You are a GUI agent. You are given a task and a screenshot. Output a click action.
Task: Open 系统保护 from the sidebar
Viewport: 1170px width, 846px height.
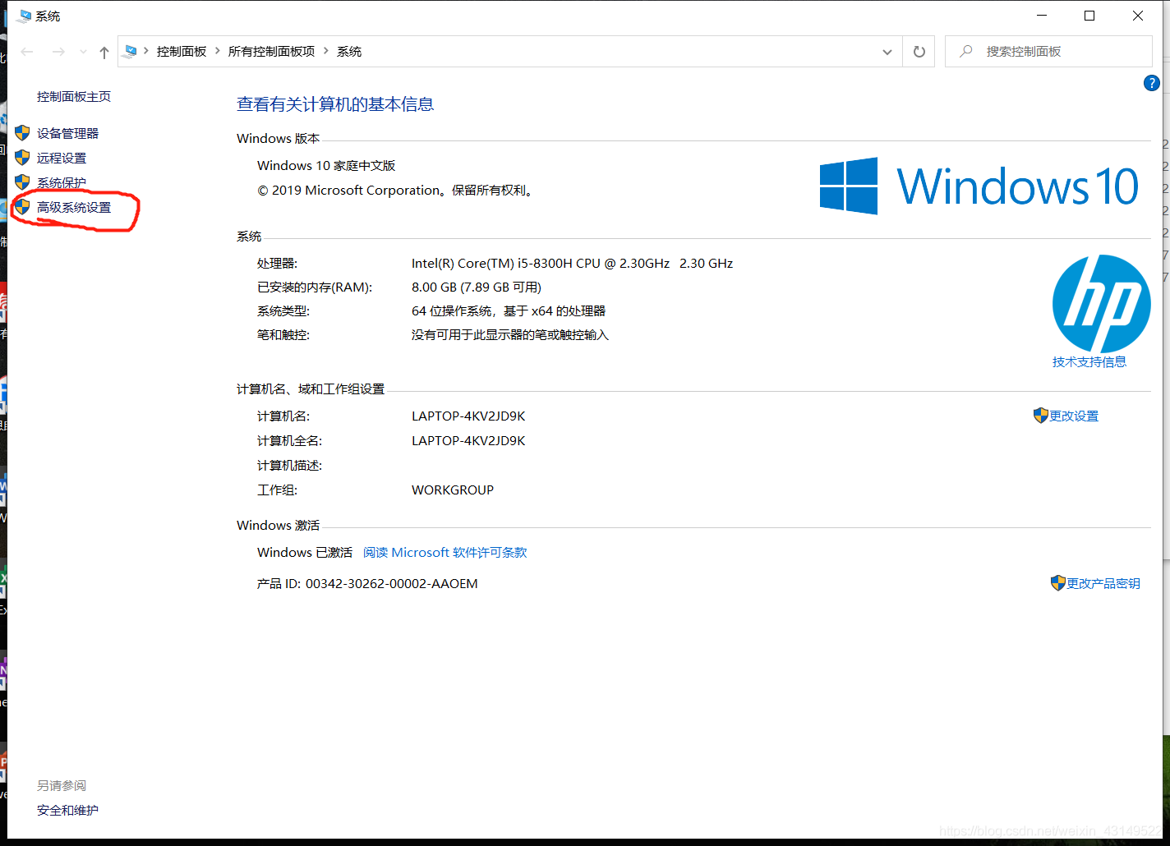[x=62, y=182]
